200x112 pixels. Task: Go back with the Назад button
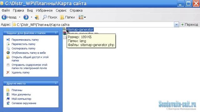[x=9, y=17]
